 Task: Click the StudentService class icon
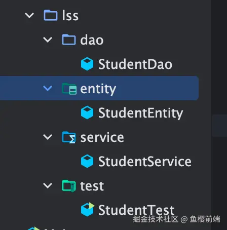(x=87, y=161)
